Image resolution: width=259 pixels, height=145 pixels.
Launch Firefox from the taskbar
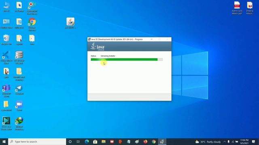pos(145,141)
